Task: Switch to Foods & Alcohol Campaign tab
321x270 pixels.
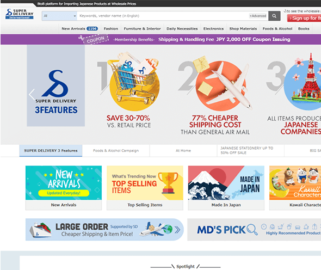Action: point(116,151)
